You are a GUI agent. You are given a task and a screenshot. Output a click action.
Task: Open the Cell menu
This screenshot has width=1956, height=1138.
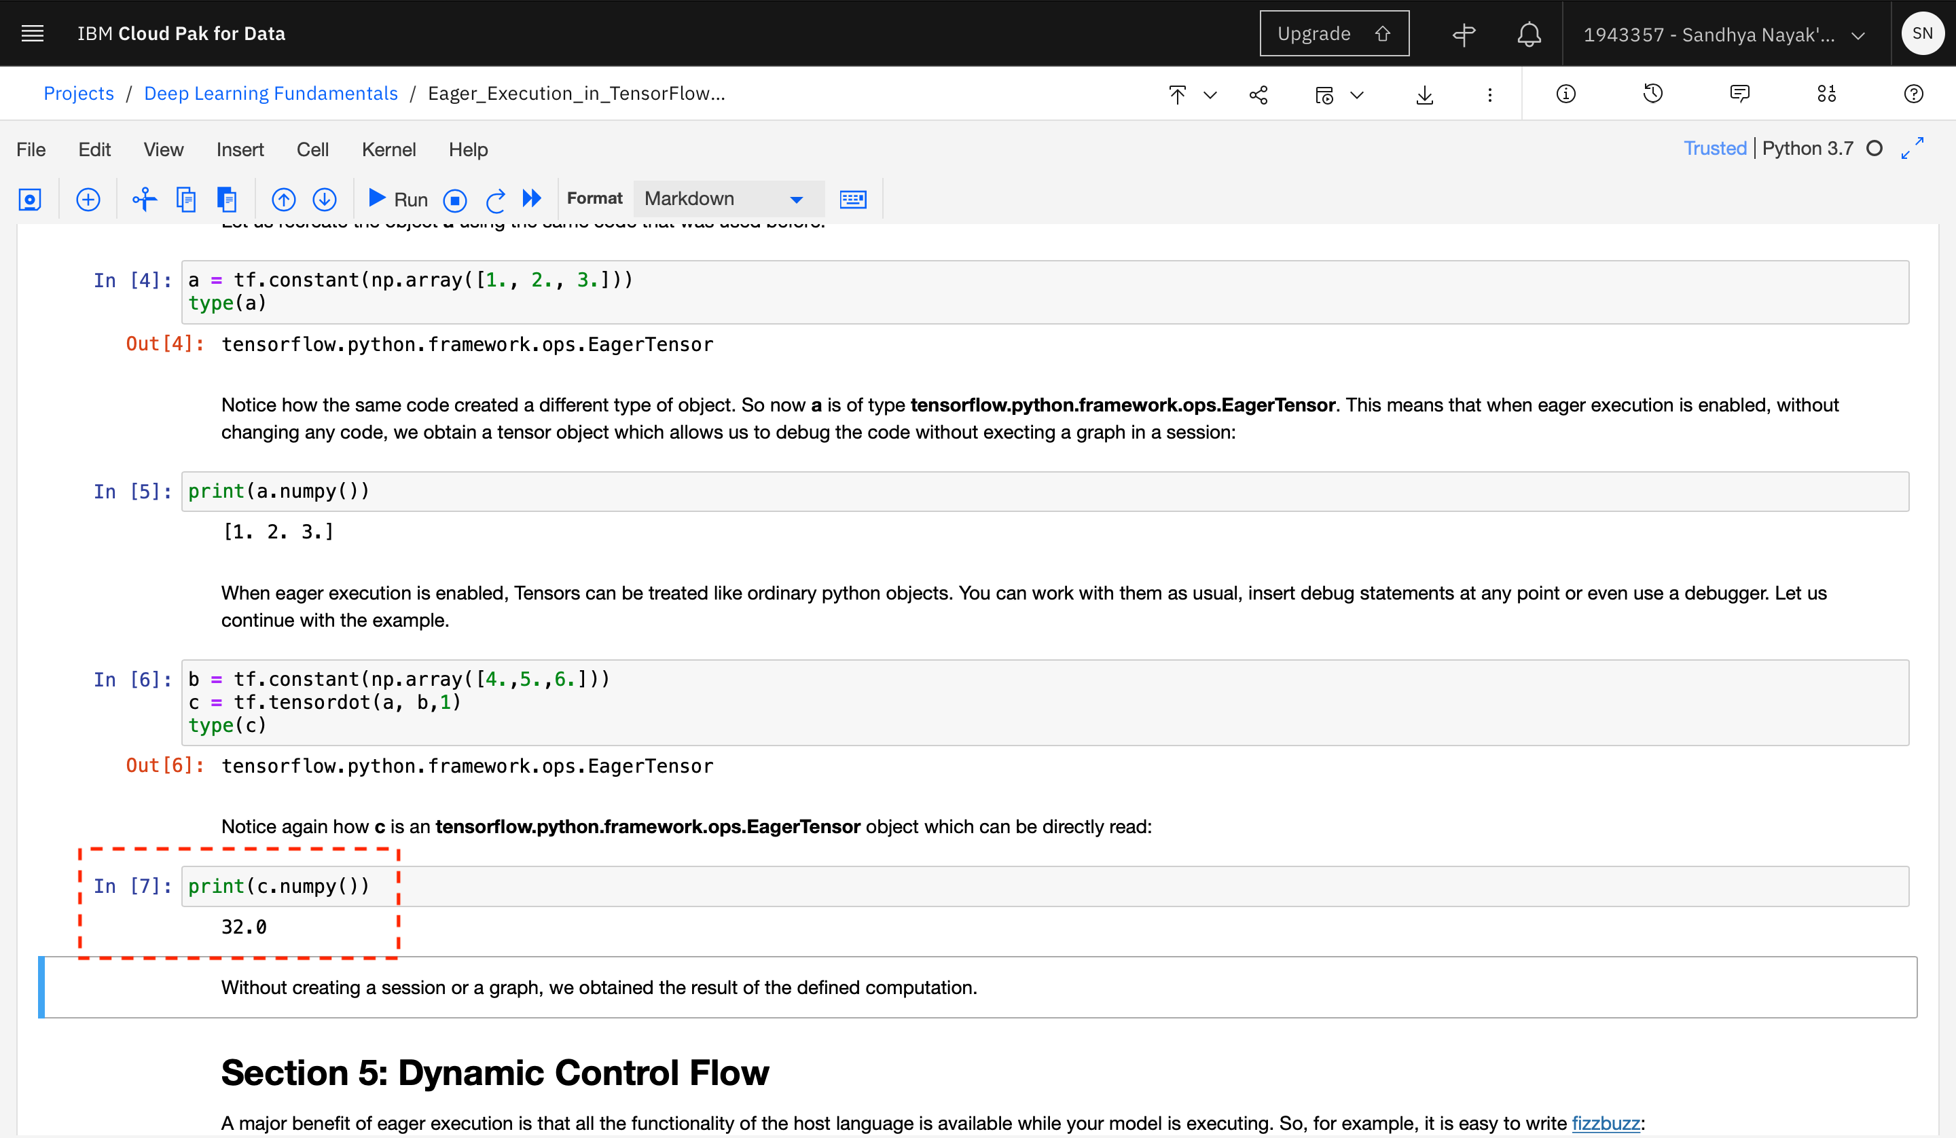(312, 149)
